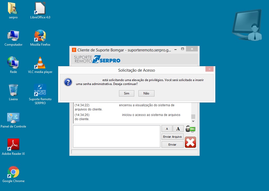Minimize the Bomgar support client window
This screenshot has height=191, width=269.
pos(175,49)
